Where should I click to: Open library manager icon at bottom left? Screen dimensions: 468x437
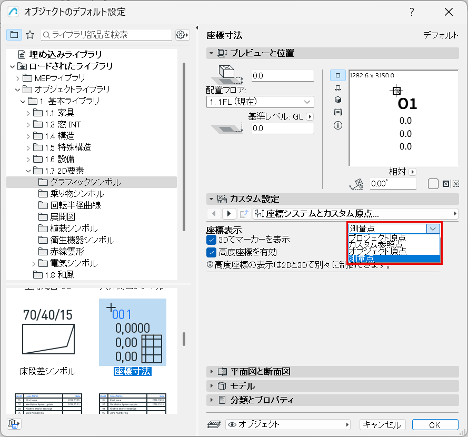coord(14,423)
